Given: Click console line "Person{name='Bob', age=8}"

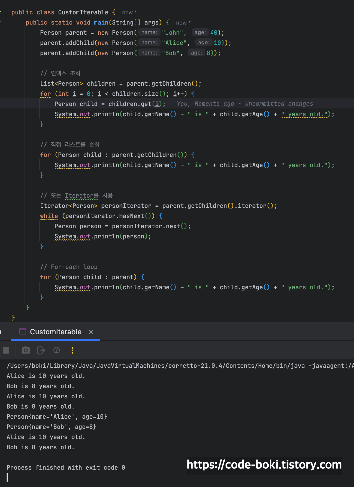Looking at the screenshot, I should [52, 427].
